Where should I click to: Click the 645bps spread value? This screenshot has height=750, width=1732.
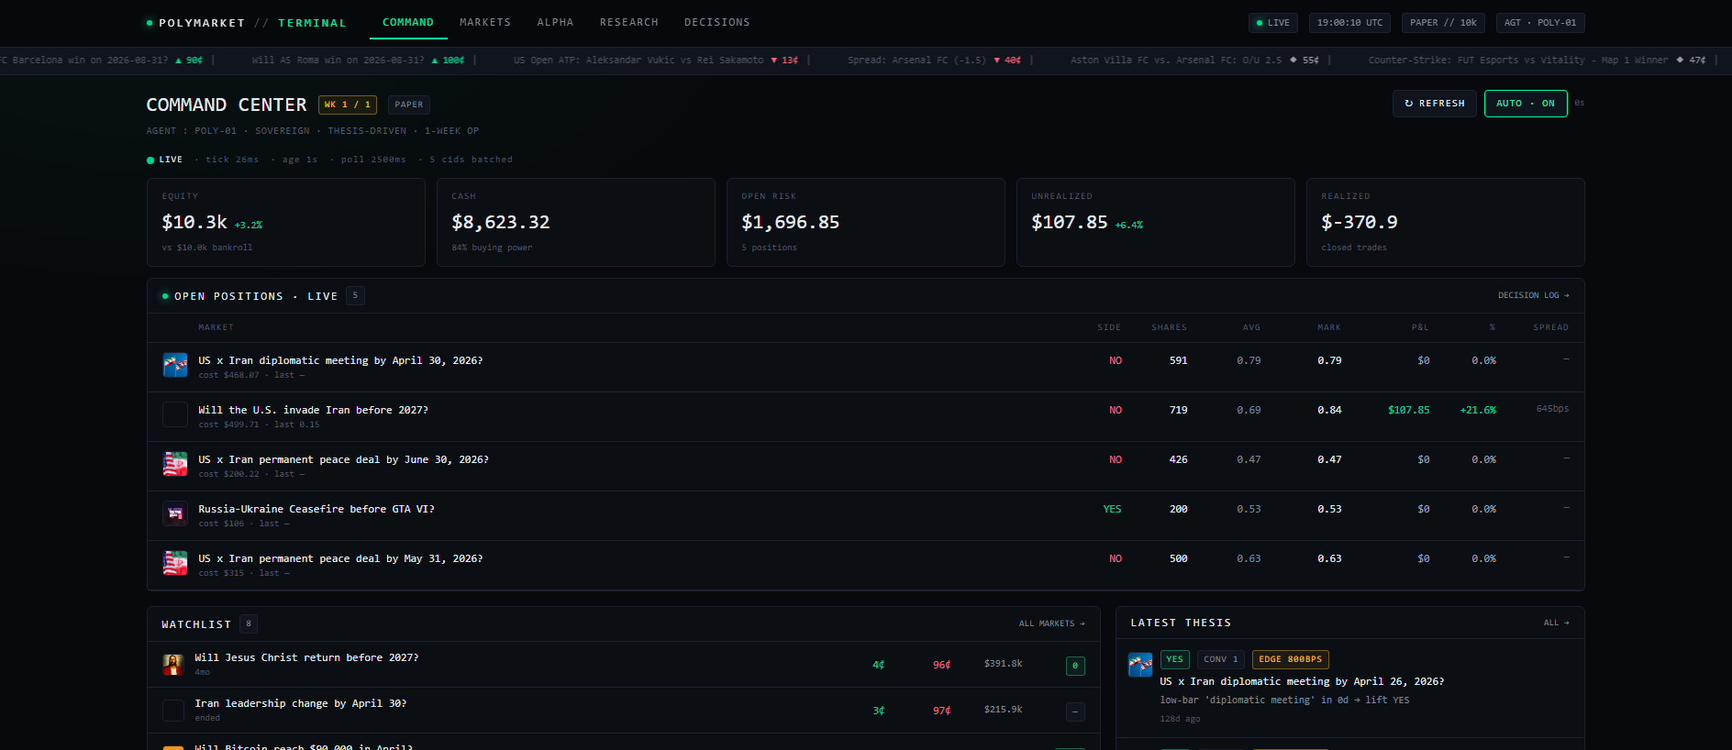pos(1552,409)
